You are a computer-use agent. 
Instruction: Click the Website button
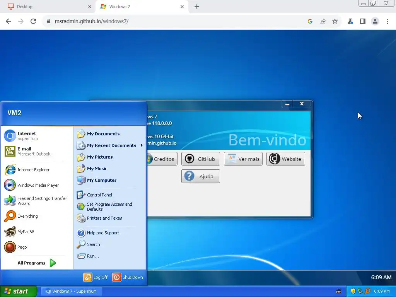286,159
